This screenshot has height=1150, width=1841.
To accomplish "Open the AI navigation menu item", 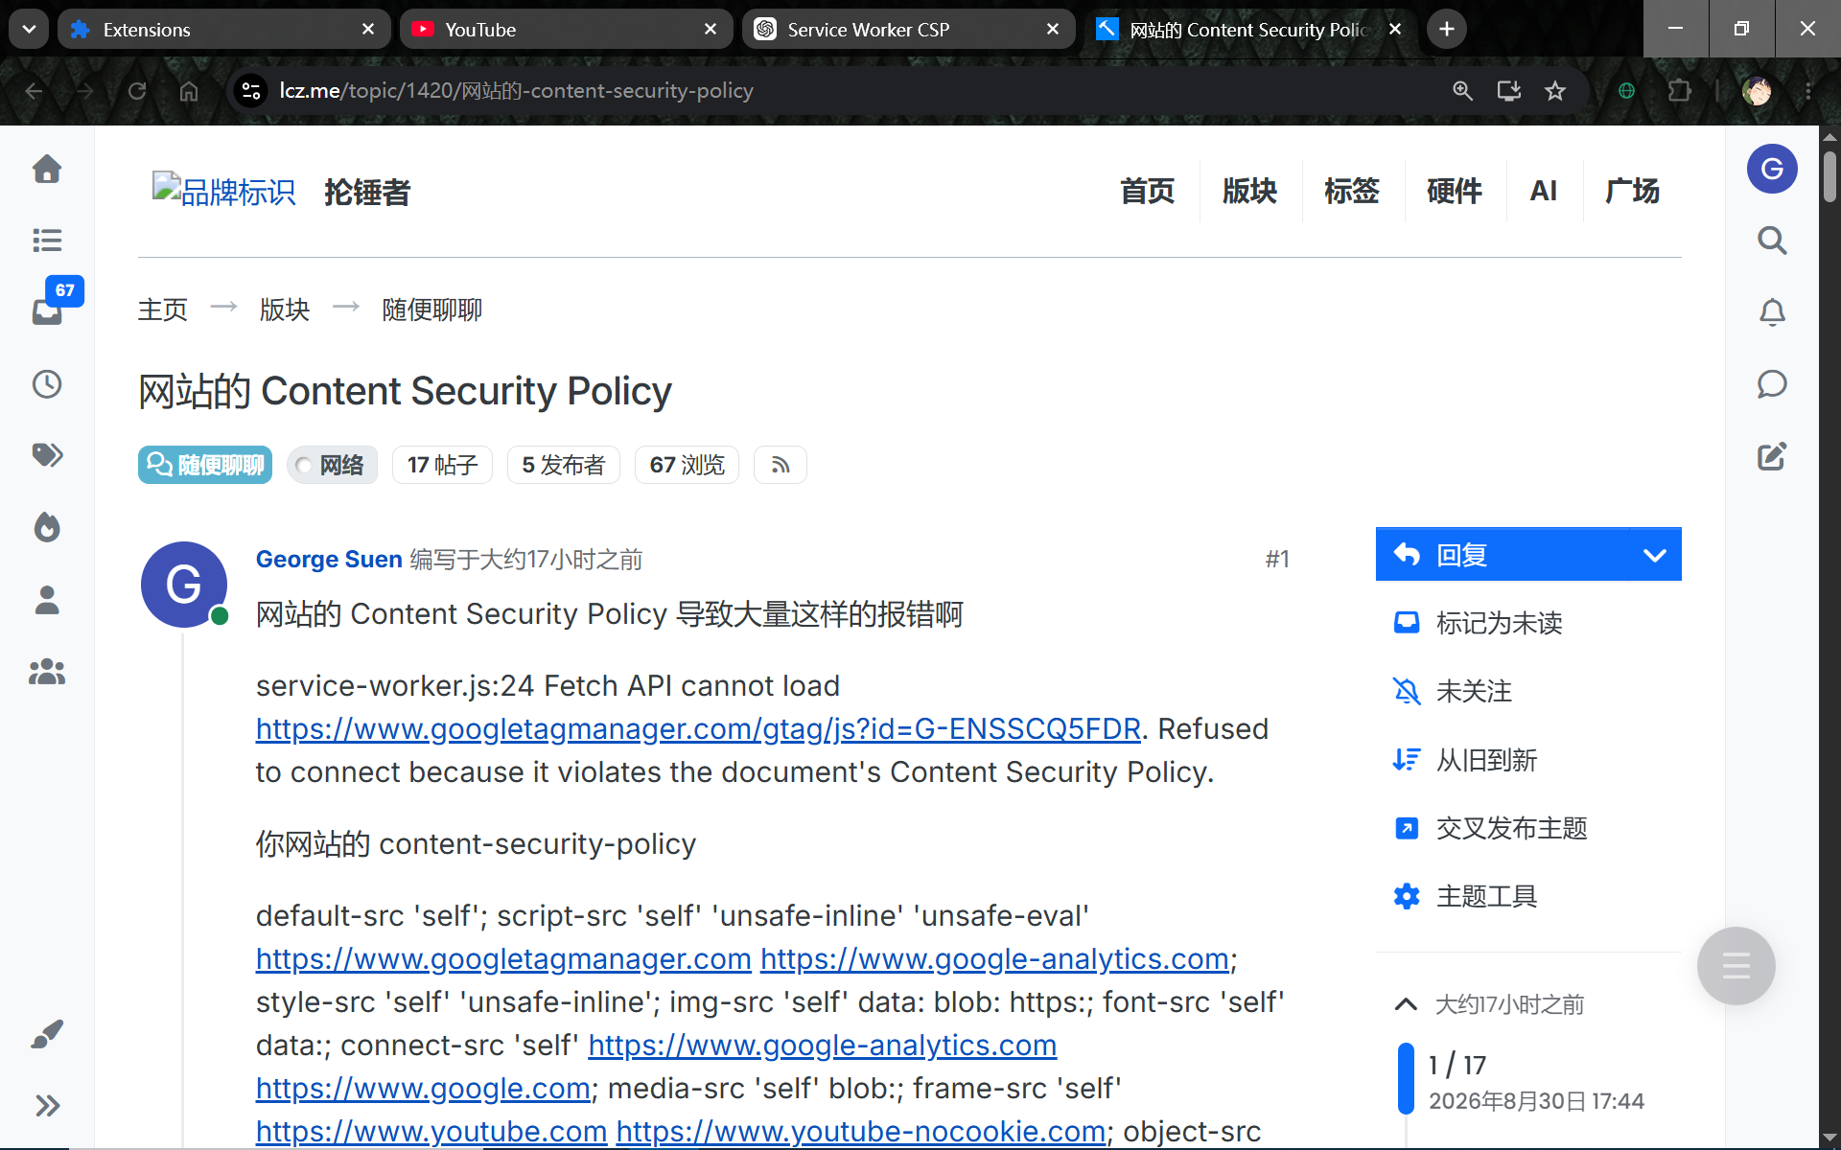I will tap(1544, 192).
